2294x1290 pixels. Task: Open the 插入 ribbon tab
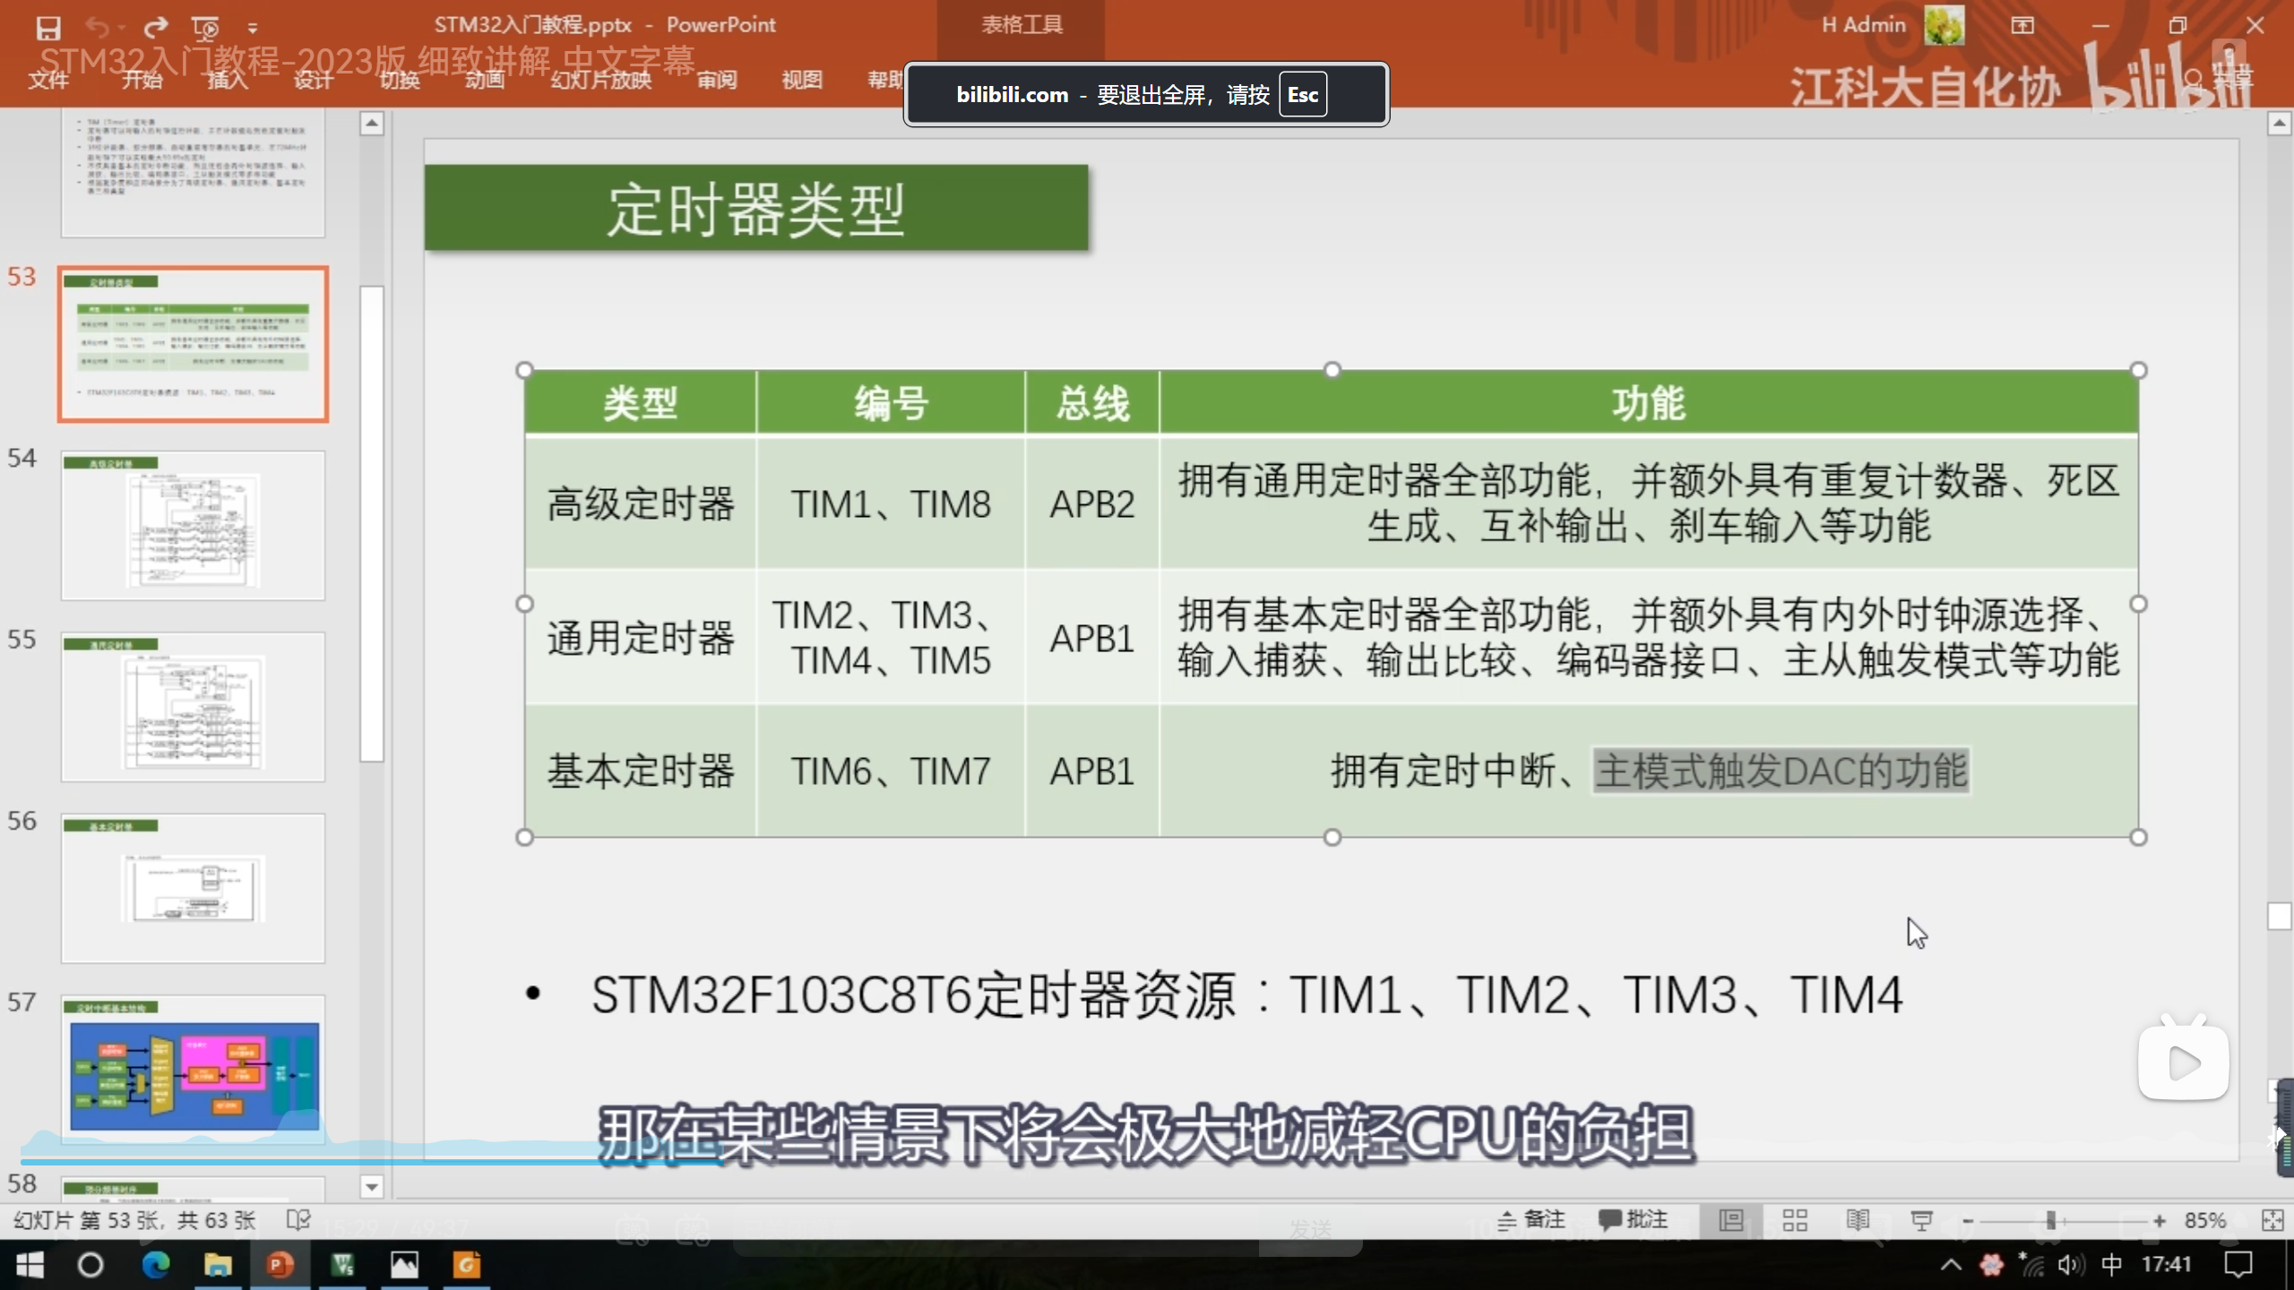click(227, 80)
